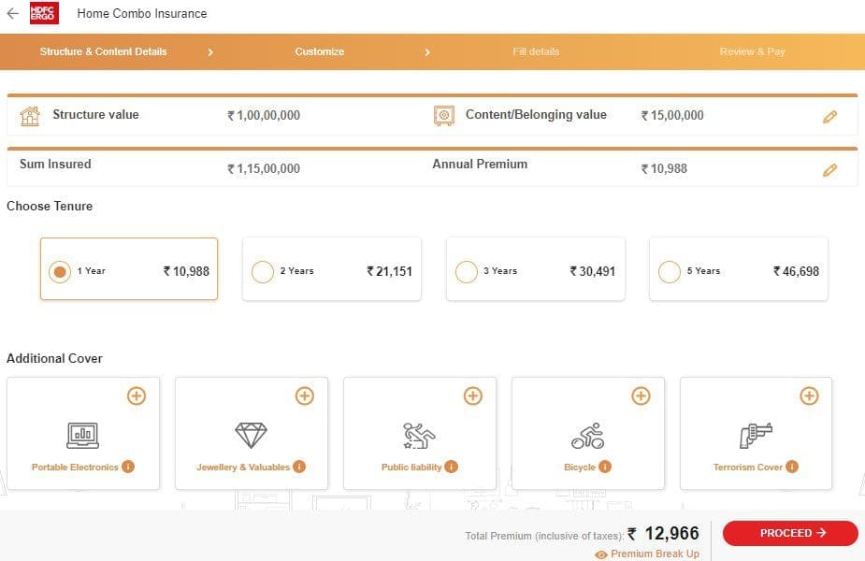Click the Choose Tenure heading
Viewport: 865px width, 561px height.
[50, 207]
